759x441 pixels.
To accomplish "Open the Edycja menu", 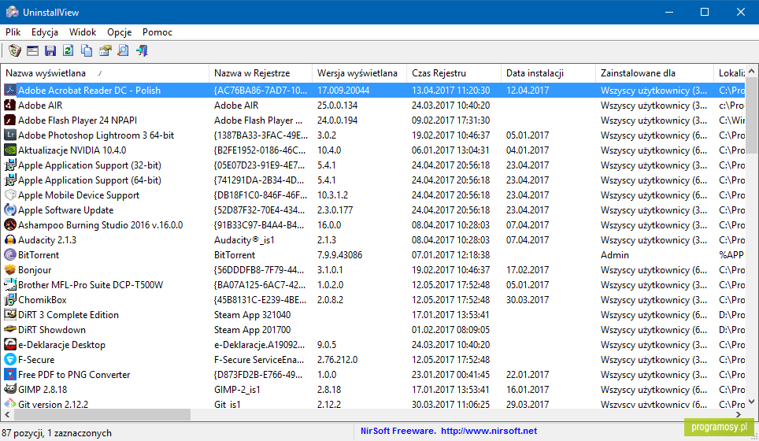I will 45,32.
